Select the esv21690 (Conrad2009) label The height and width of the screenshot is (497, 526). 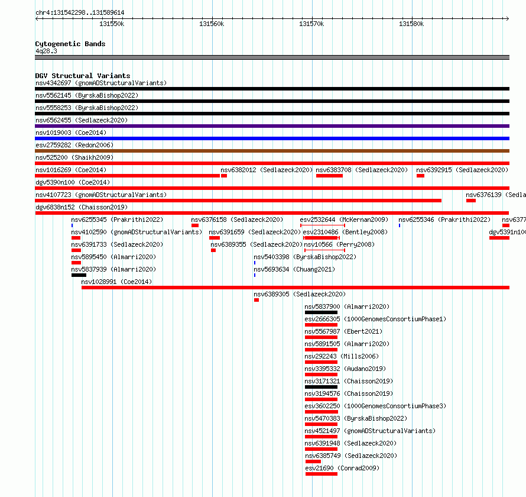(342, 468)
